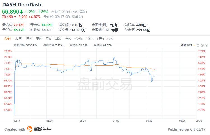Click the reset chart undo icon
The image size is (210, 135).
tap(198, 45)
